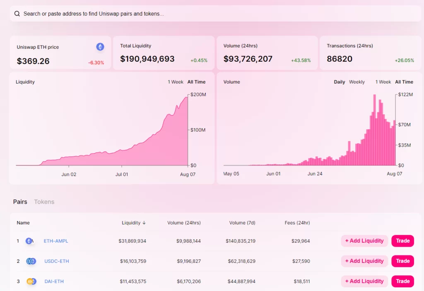Click the search magnifier icon

click(x=17, y=14)
